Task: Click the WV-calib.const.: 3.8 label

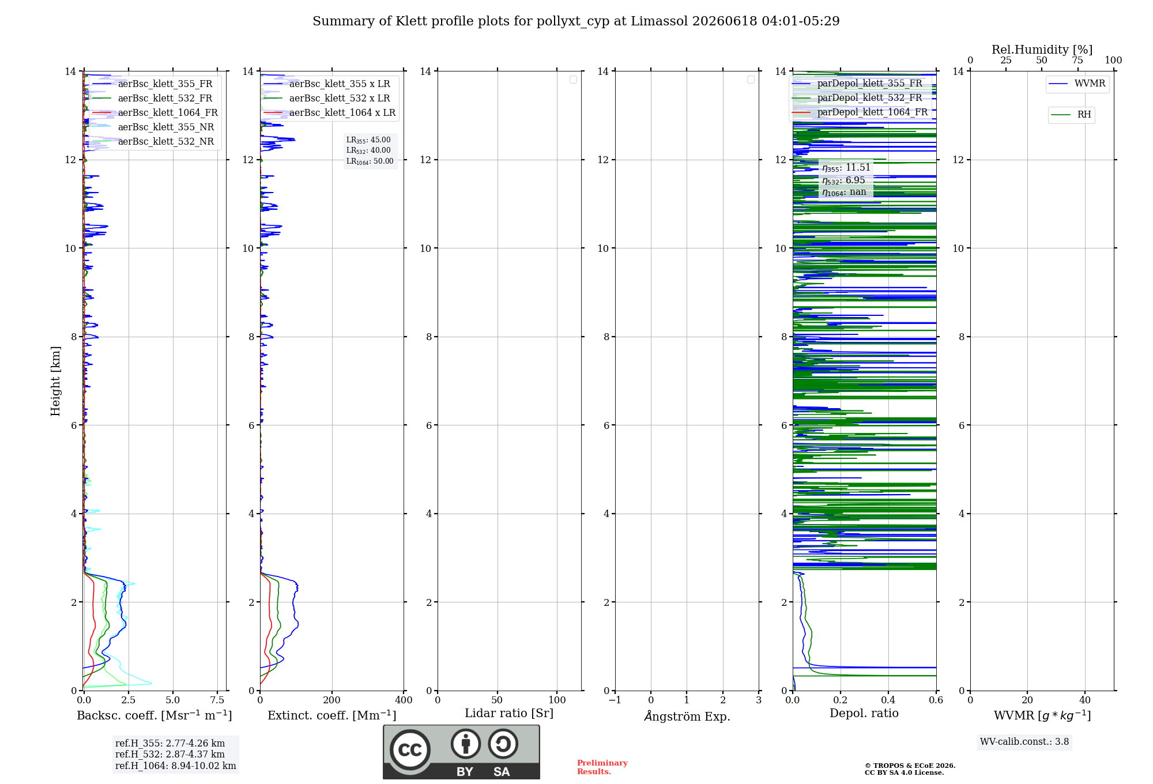Action: pos(1024,742)
